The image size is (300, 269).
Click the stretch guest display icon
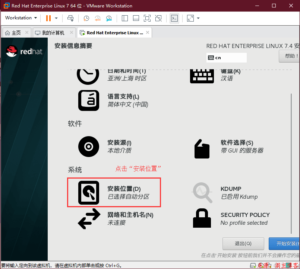click(190, 18)
